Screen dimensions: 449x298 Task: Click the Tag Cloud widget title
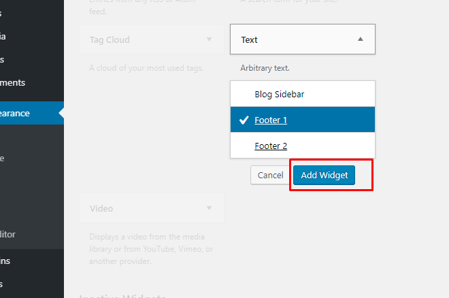110,39
